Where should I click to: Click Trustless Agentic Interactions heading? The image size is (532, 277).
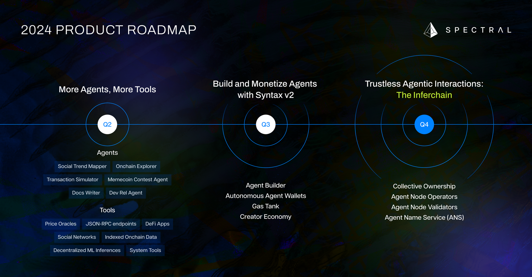point(424,84)
